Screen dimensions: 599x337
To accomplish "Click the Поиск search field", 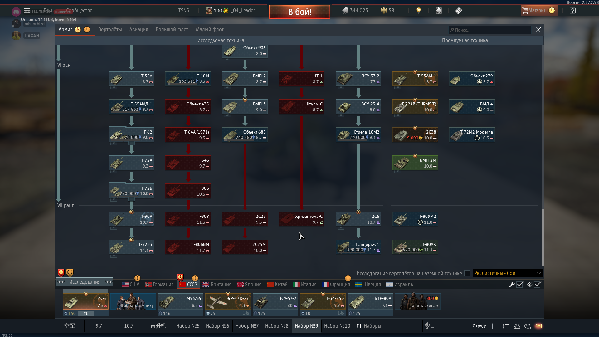I will coord(490,30).
